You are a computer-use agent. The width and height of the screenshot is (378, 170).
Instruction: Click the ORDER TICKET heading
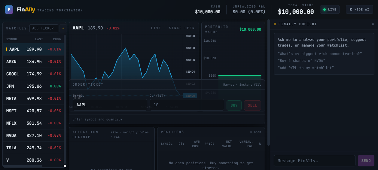[88, 85]
